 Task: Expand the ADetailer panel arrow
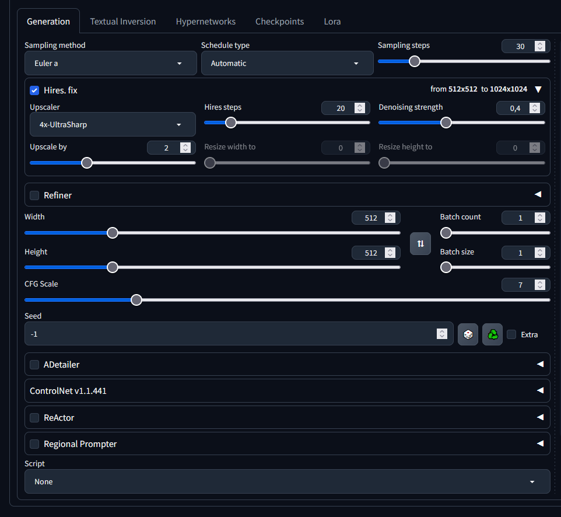539,364
